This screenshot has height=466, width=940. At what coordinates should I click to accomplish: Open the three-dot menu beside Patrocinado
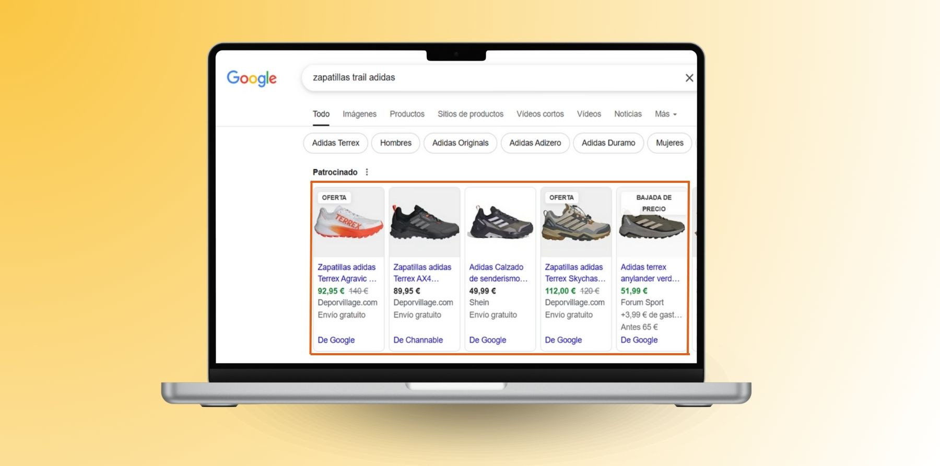click(367, 172)
